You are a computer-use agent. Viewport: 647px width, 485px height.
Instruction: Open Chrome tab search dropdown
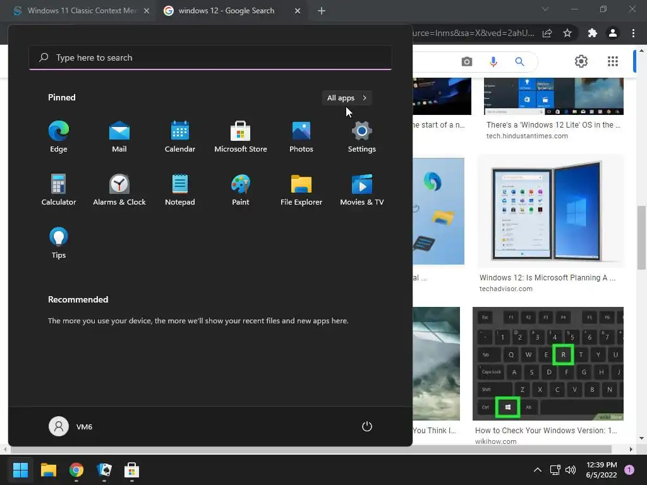[545, 9]
